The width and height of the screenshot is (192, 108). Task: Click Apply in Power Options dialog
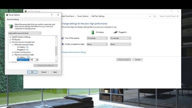coord(55,72)
